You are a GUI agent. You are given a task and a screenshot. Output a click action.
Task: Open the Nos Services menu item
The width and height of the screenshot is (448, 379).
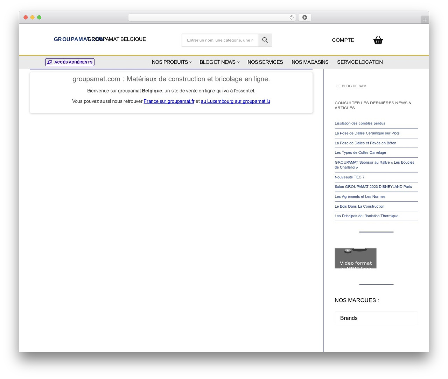click(265, 62)
